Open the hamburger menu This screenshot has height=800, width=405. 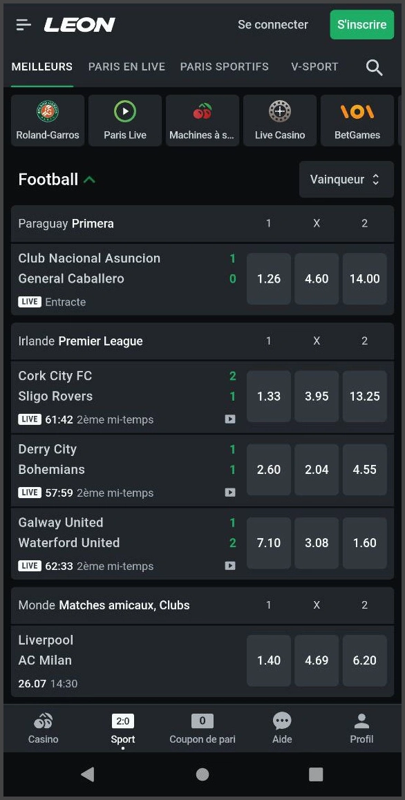click(23, 23)
